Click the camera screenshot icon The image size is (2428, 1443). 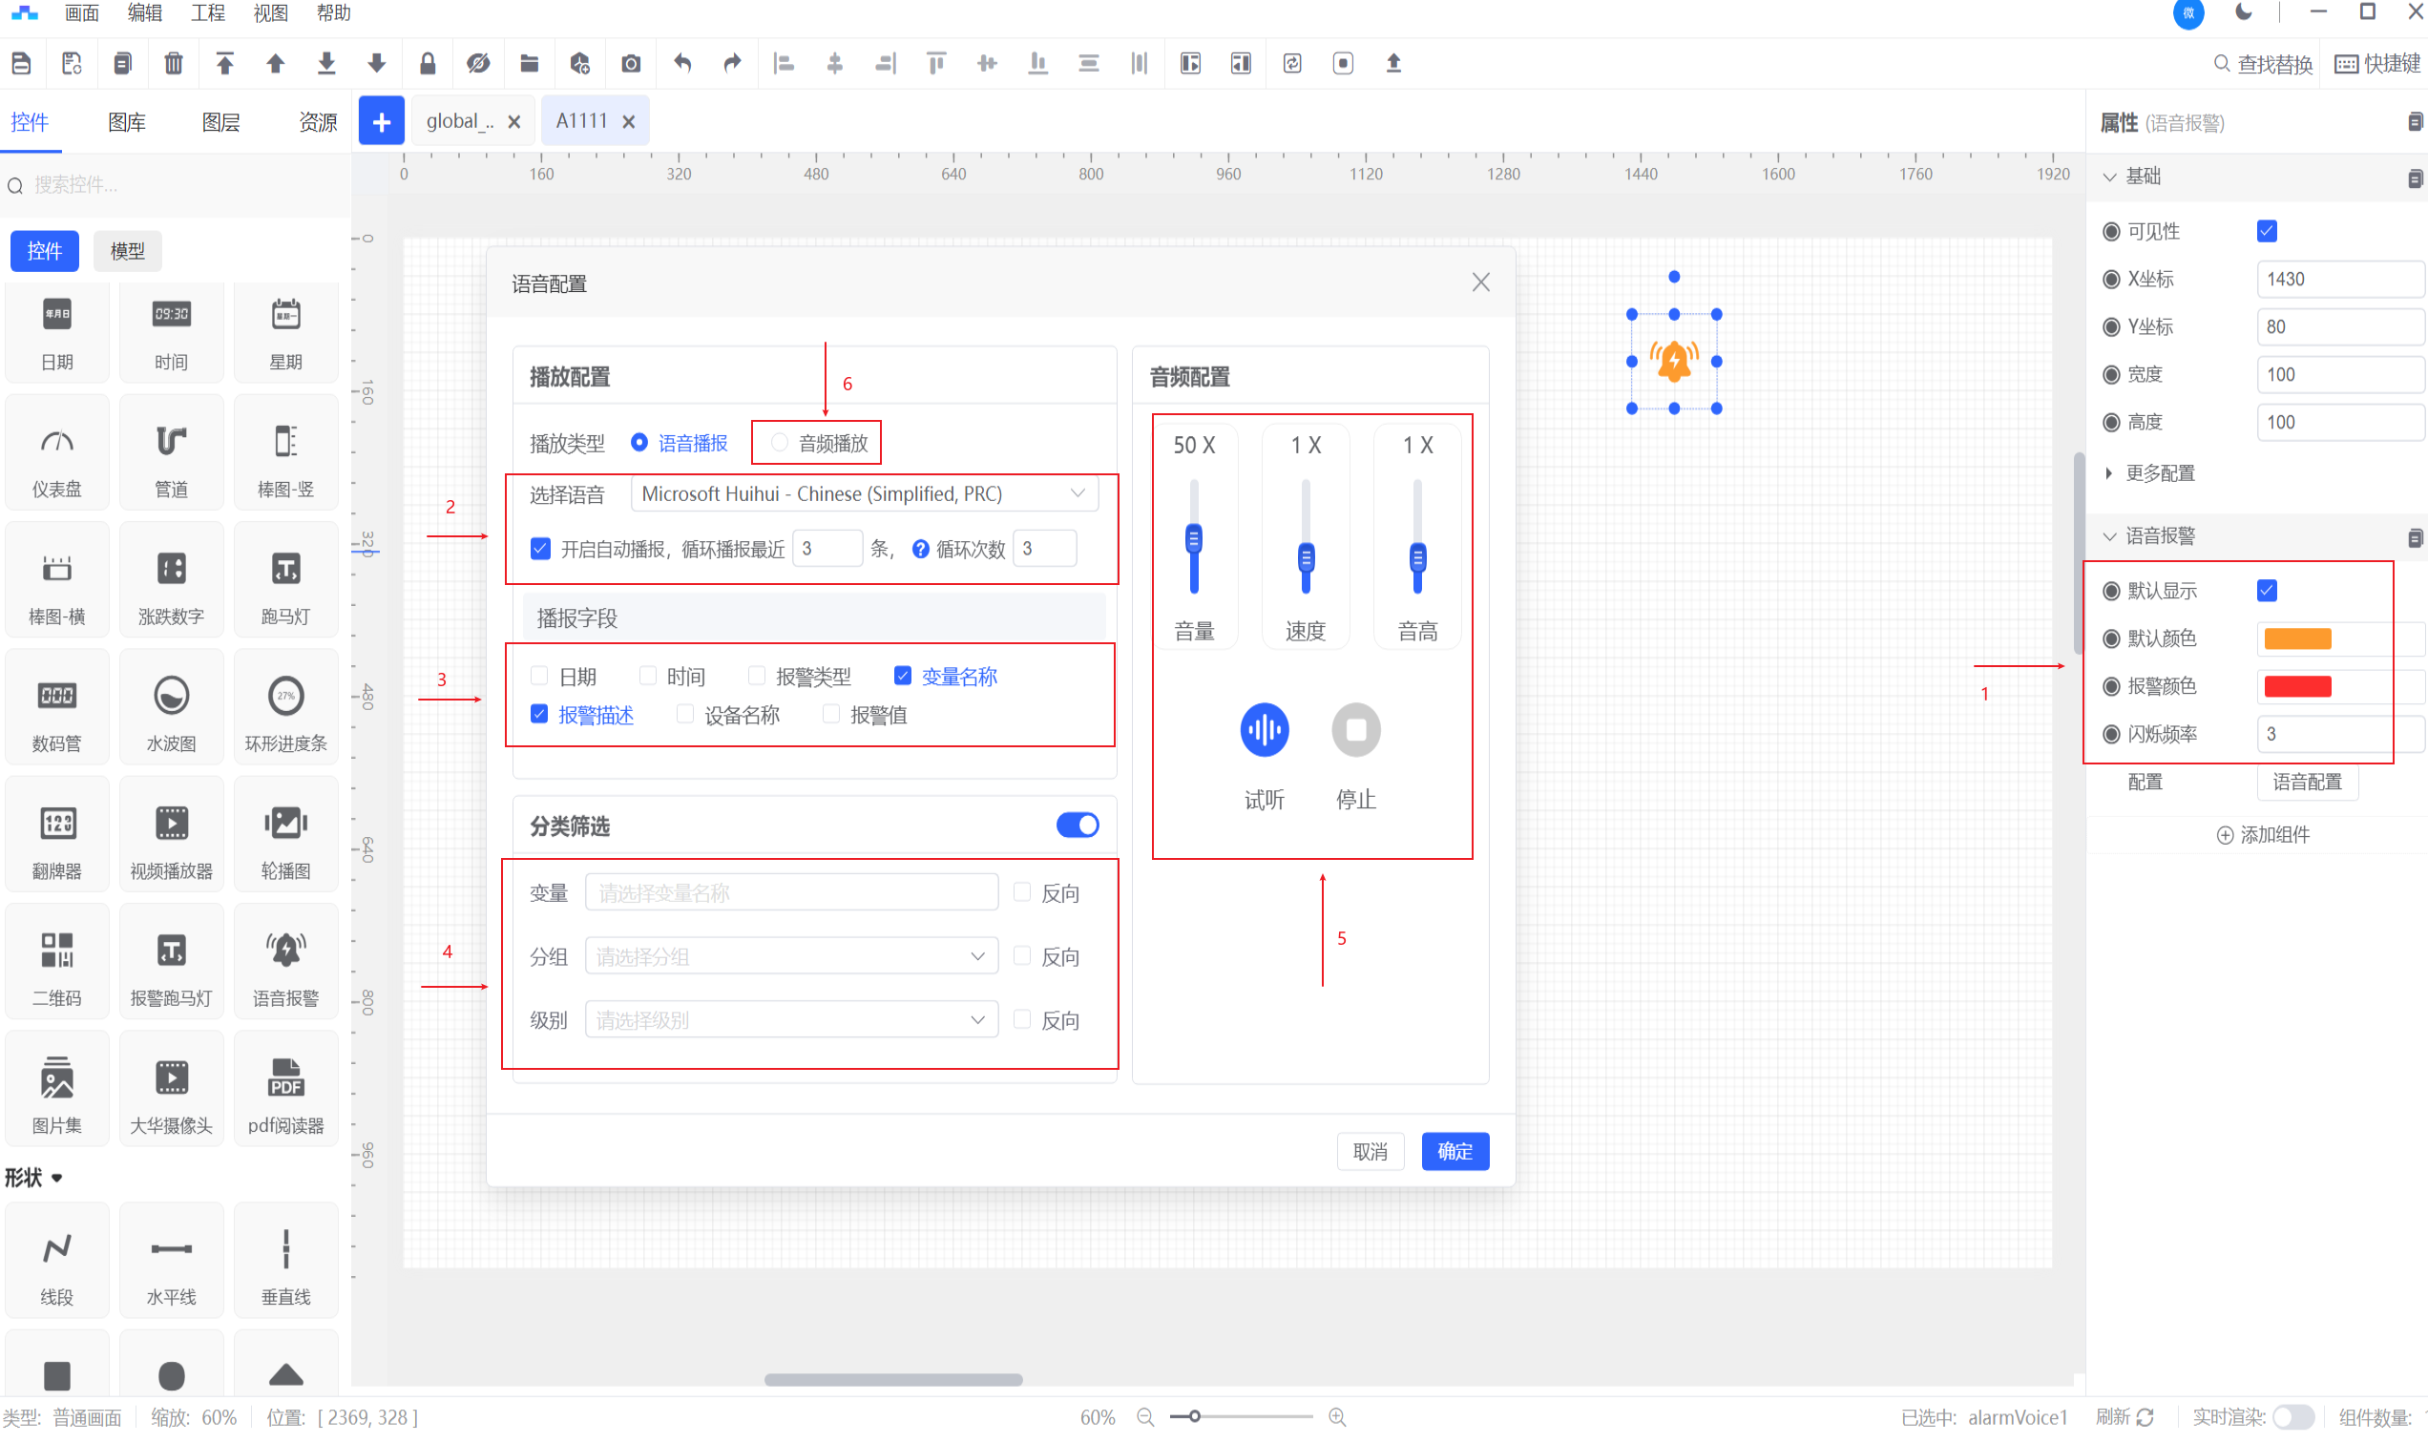click(x=631, y=64)
